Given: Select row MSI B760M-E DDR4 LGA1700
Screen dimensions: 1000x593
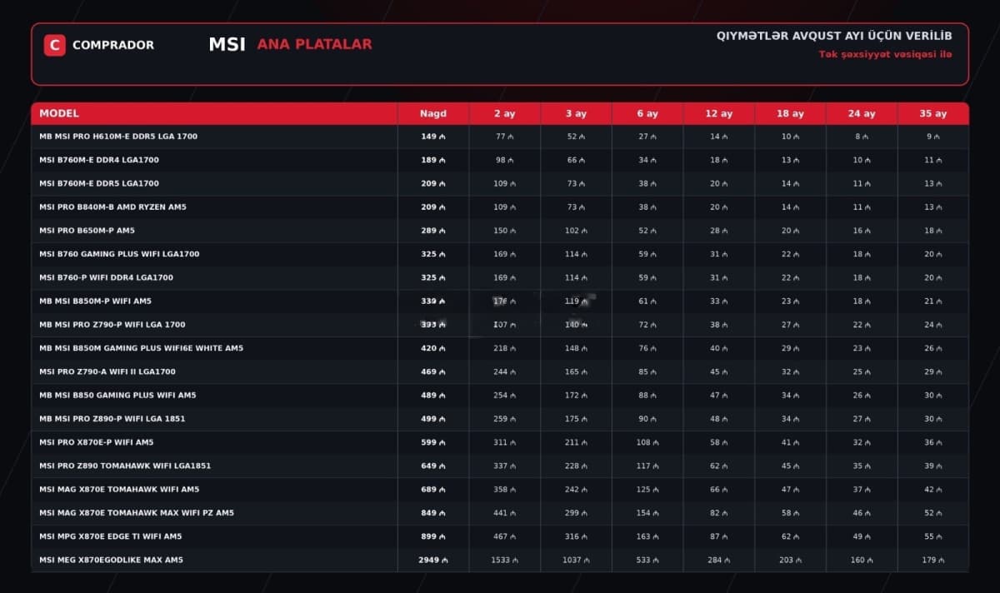Looking at the screenshot, I should coord(500,160).
